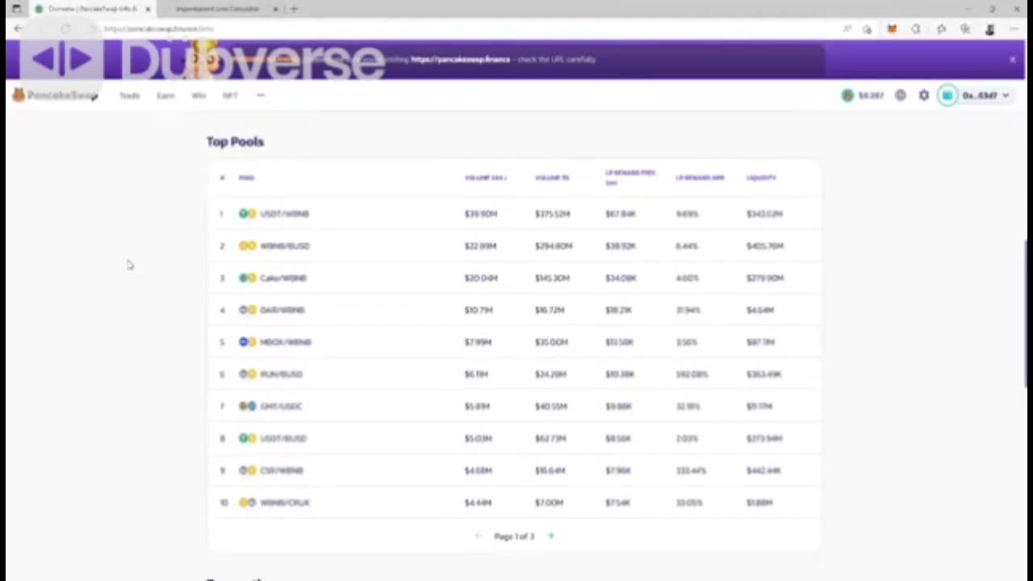Click the browser address bar
Viewport: 1033px width, 581px height.
point(468,29)
